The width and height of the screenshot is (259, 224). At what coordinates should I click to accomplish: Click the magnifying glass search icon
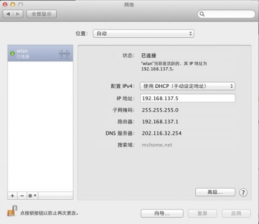[202, 14]
